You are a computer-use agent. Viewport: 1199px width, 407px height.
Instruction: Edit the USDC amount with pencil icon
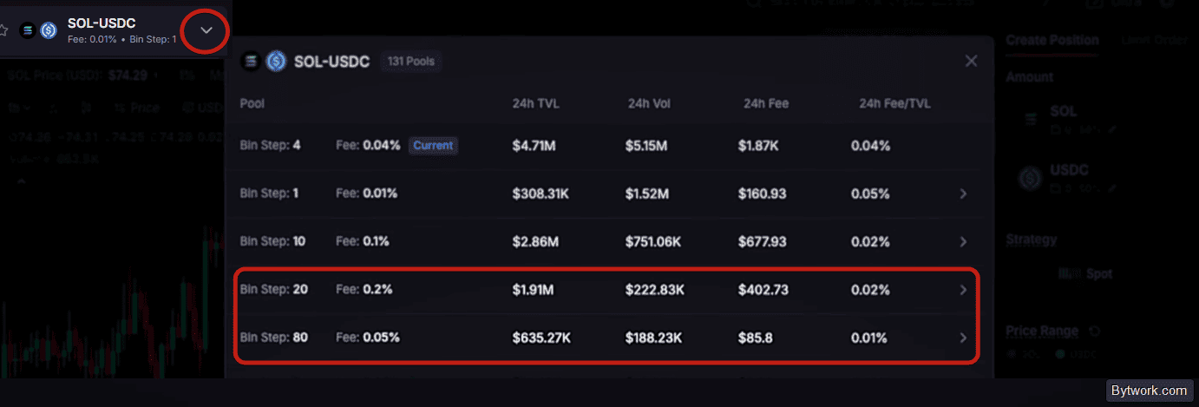pos(1111,187)
